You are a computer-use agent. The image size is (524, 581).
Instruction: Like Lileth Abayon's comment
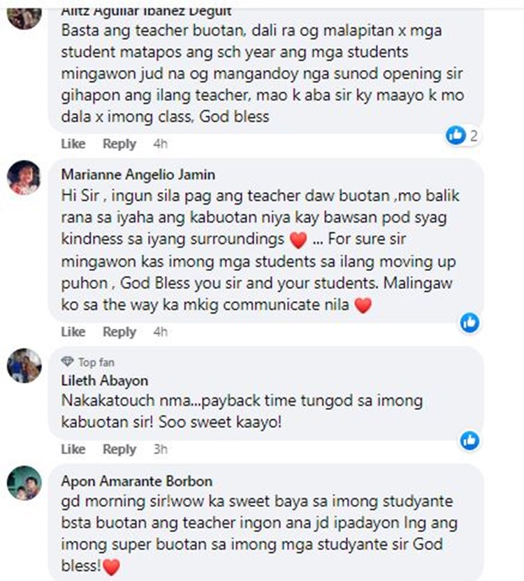(x=73, y=449)
